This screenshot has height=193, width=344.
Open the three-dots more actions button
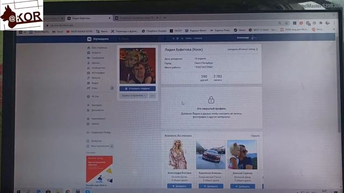(153, 95)
